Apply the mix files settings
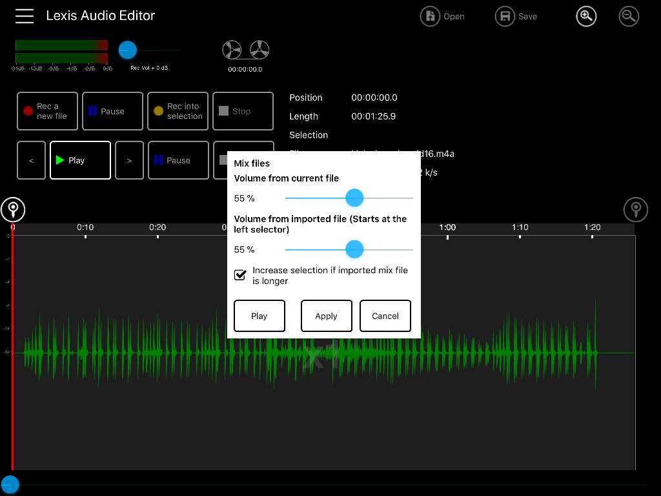This screenshot has height=496, width=661. [x=326, y=316]
